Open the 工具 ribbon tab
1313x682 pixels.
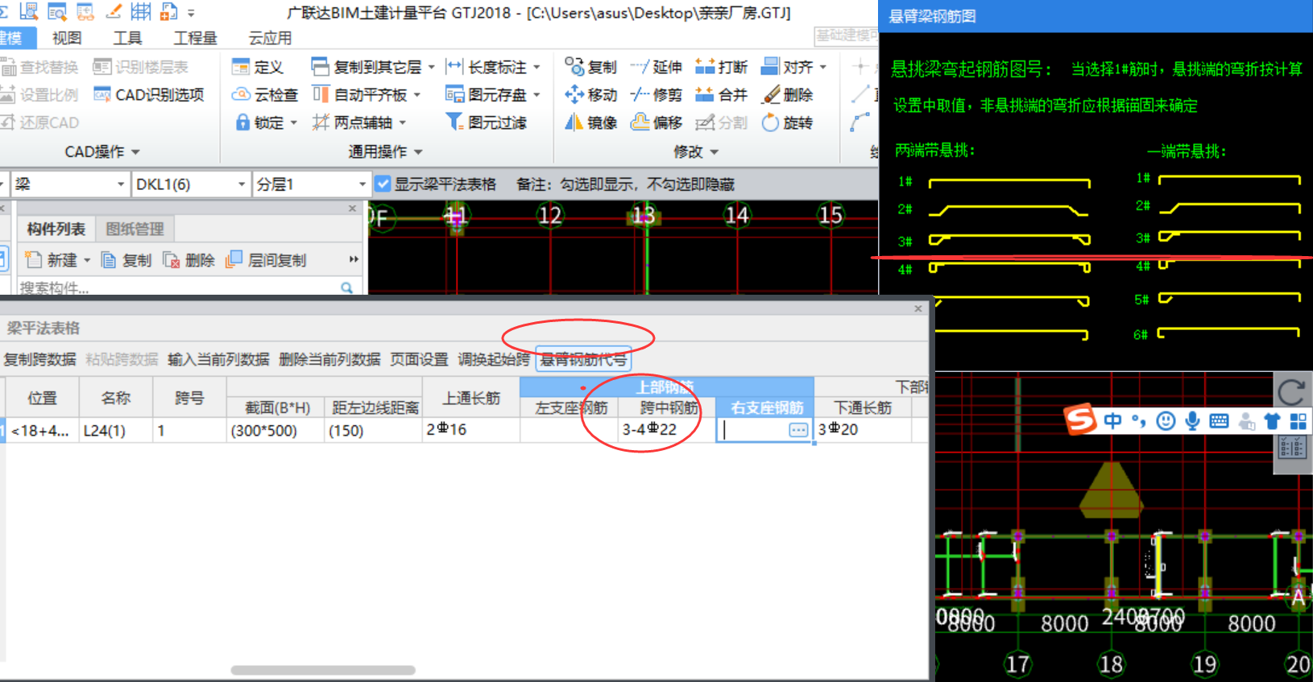tap(127, 38)
